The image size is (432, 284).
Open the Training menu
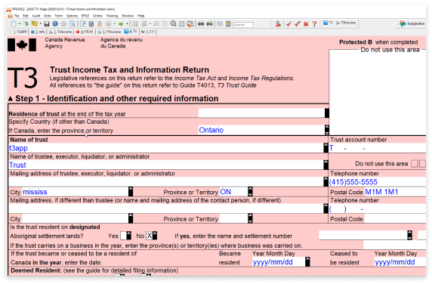[112, 16]
